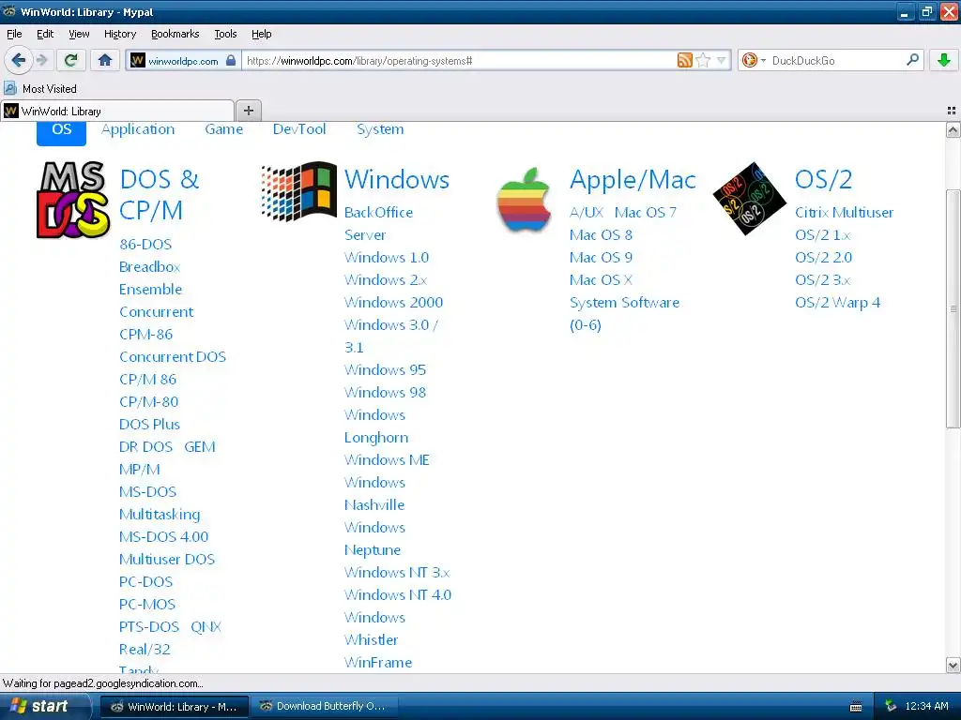Open the address bar history dropdown arrow
This screenshot has width=961, height=720.
(x=722, y=60)
